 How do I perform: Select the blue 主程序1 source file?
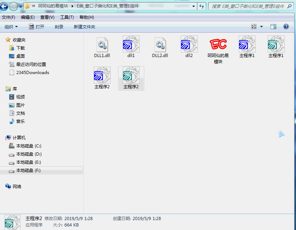(247, 44)
